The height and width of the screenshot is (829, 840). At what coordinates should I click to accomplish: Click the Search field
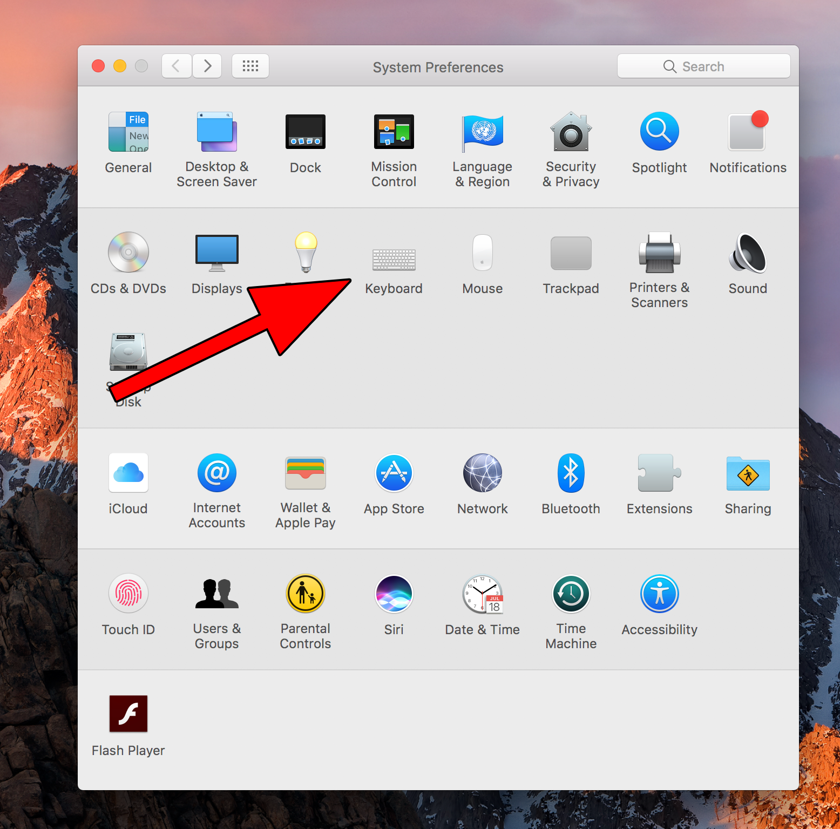[703, 66]
